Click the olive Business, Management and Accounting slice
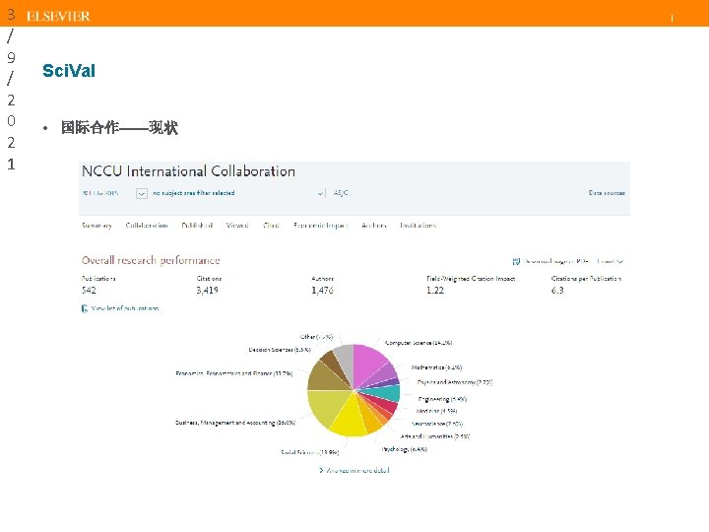The height and width of the screenshot is (532, 709). coord(326,406)
